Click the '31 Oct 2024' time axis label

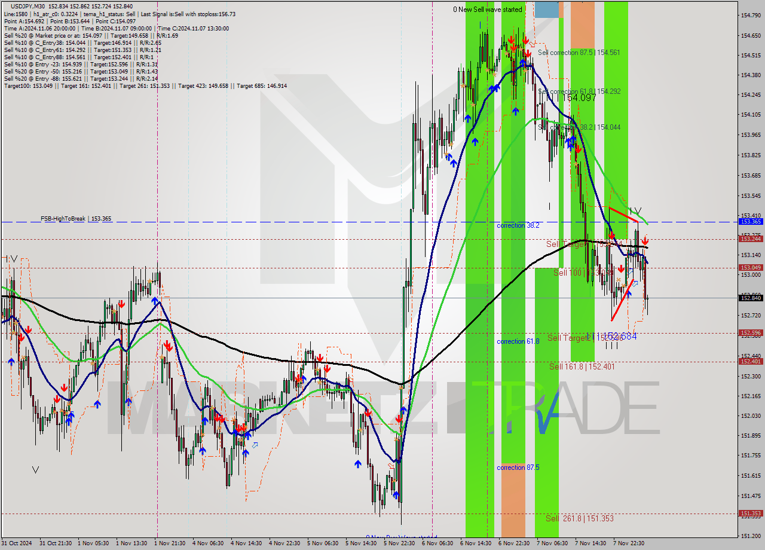click(x=17, y=543)
